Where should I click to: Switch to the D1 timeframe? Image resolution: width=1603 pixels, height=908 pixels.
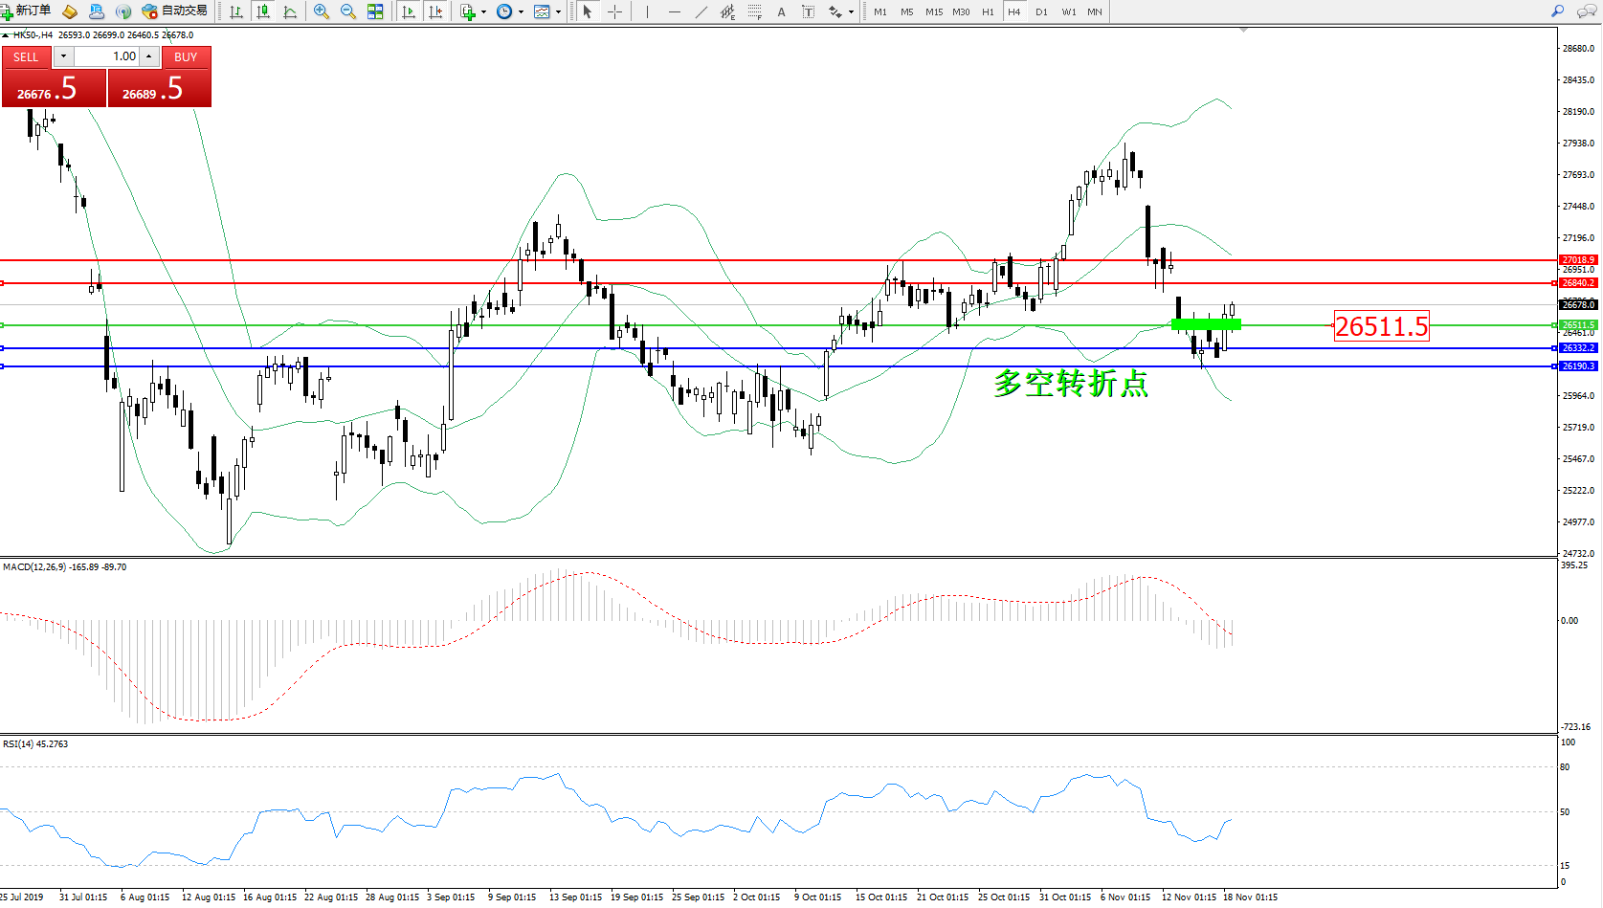click(1041, 11)
